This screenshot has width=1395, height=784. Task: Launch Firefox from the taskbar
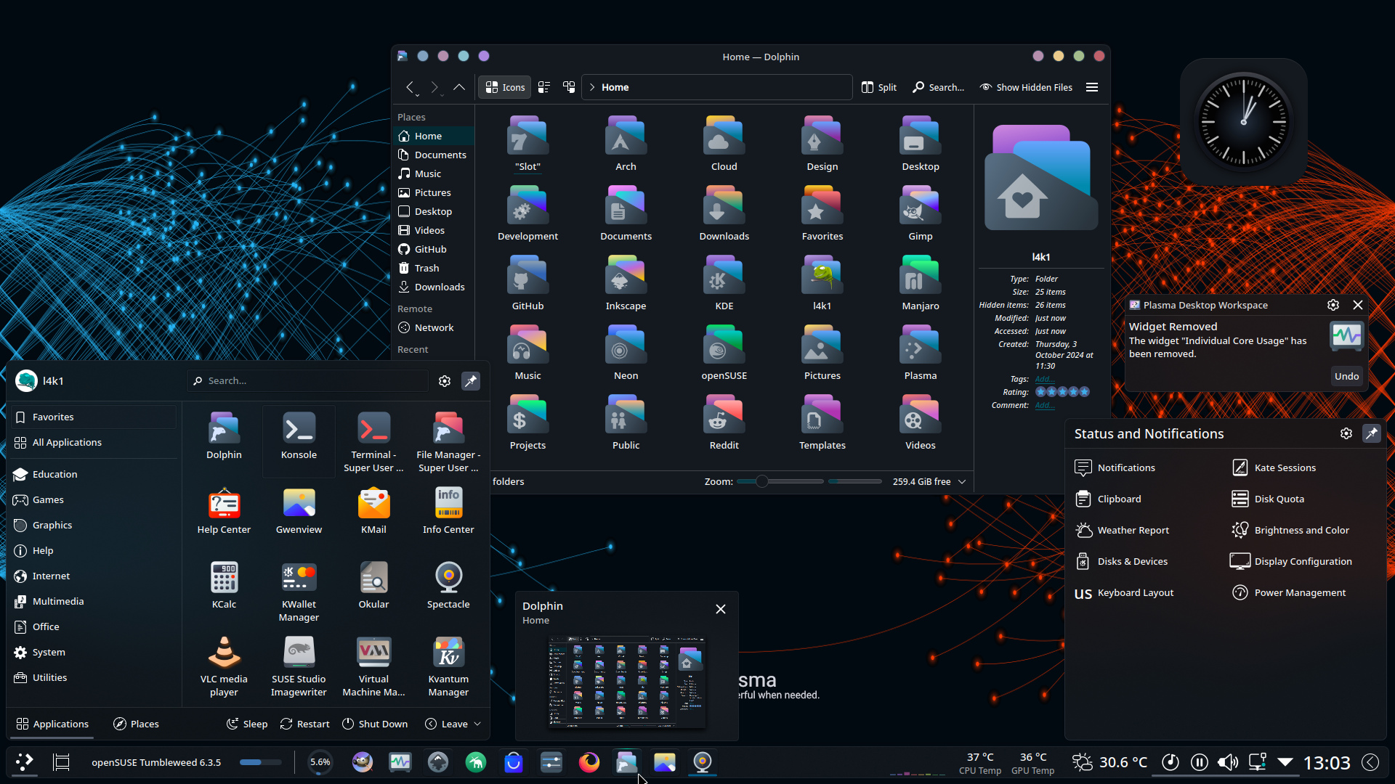point(589,762)
